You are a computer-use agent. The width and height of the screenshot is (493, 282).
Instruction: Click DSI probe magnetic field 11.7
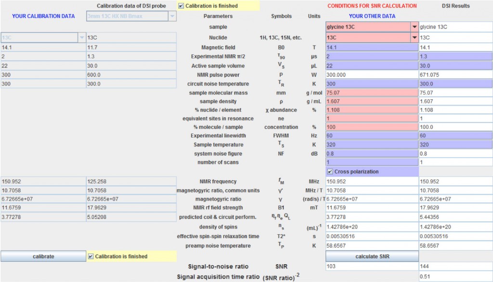[x=131, y=47]
